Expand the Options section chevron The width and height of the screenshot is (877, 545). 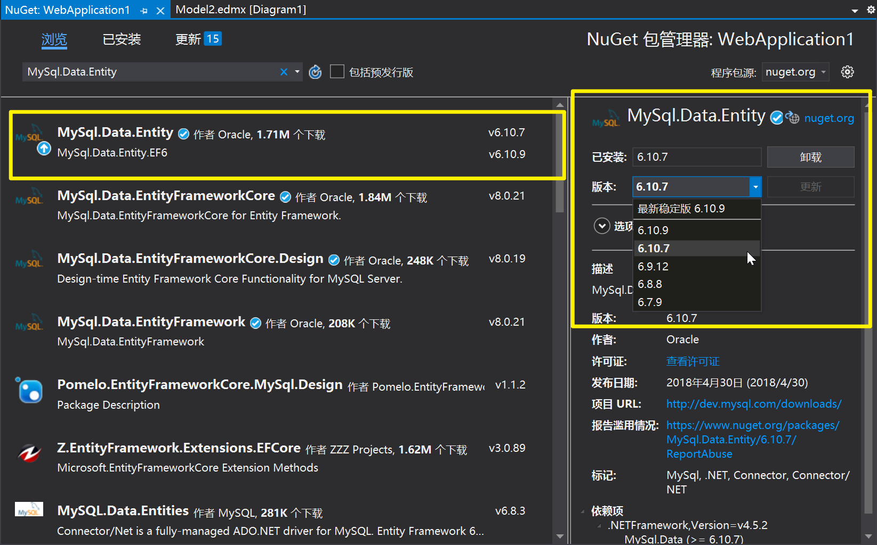coord(602,226)
